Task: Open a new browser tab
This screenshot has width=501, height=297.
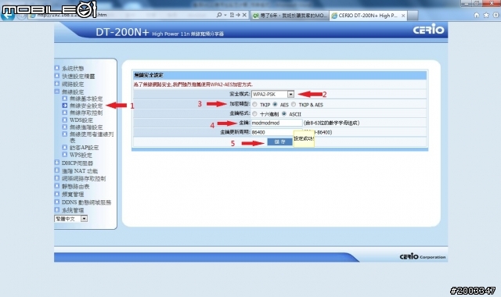Action: tap(413, 16)
